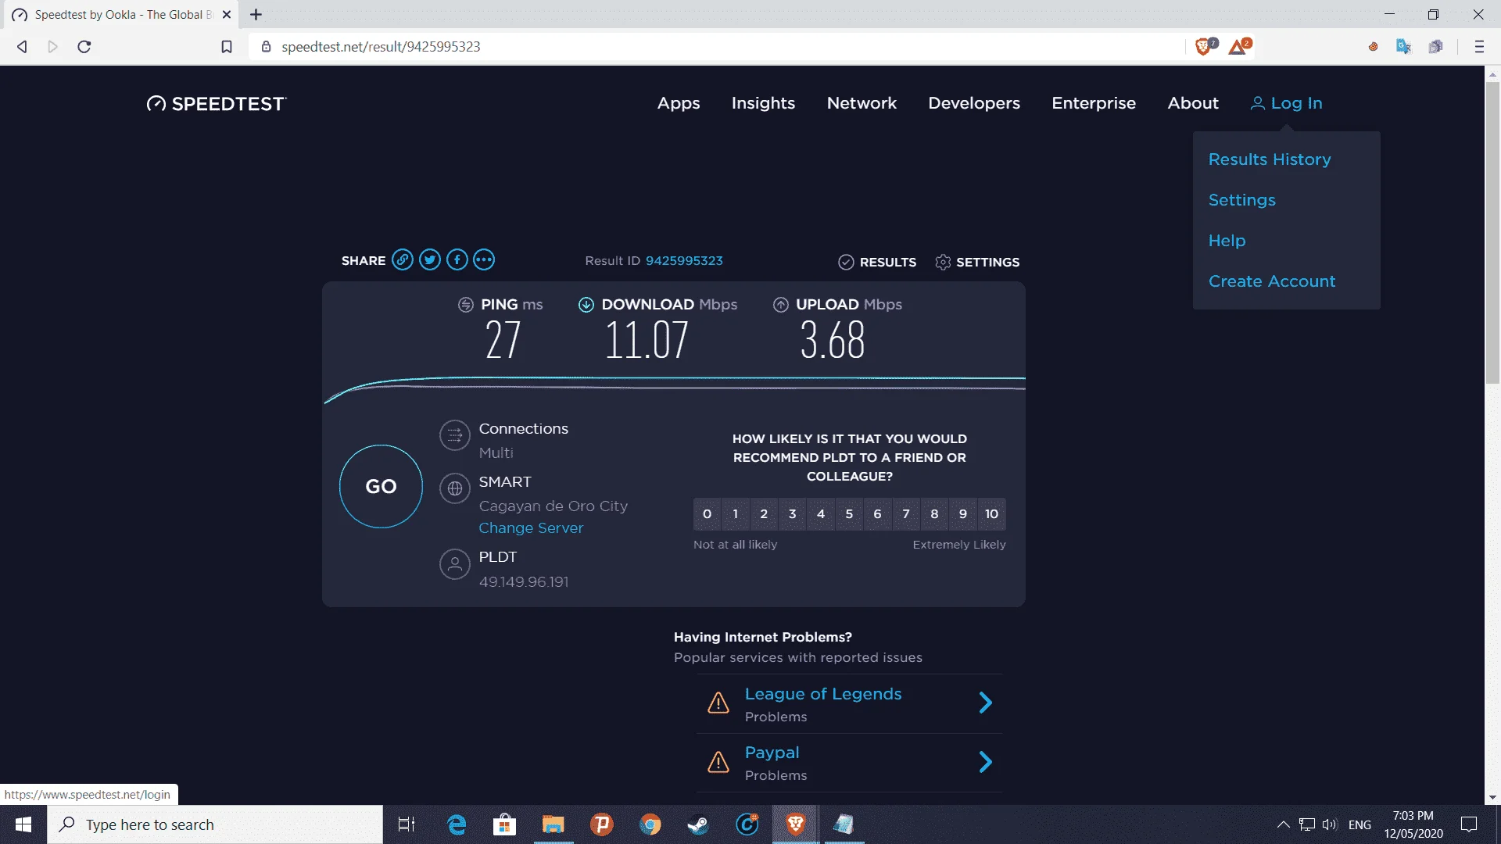The width and height of the screenshot is (1501, 844).
Task: Open Microsoft Store from the taskbar
Action: point(505,824)
